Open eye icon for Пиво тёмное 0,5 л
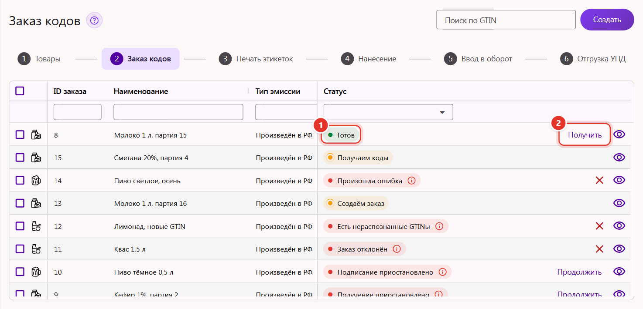The height and width of the screenshot is (309, 643). pyautogui.click(x=619, y=272)
